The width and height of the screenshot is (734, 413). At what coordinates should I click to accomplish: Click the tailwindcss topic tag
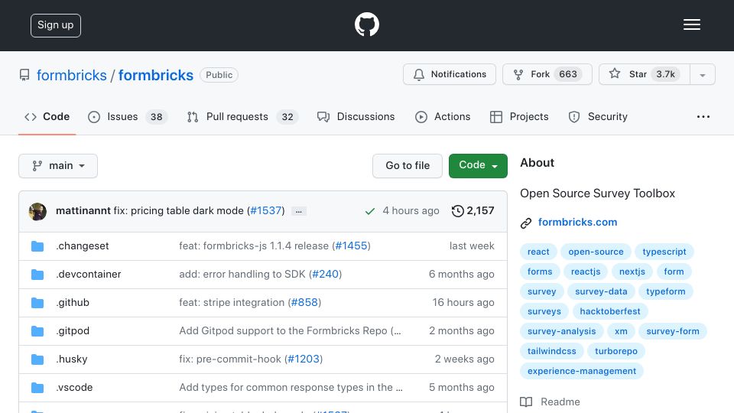pyautogui.click(x=552, y=351)
